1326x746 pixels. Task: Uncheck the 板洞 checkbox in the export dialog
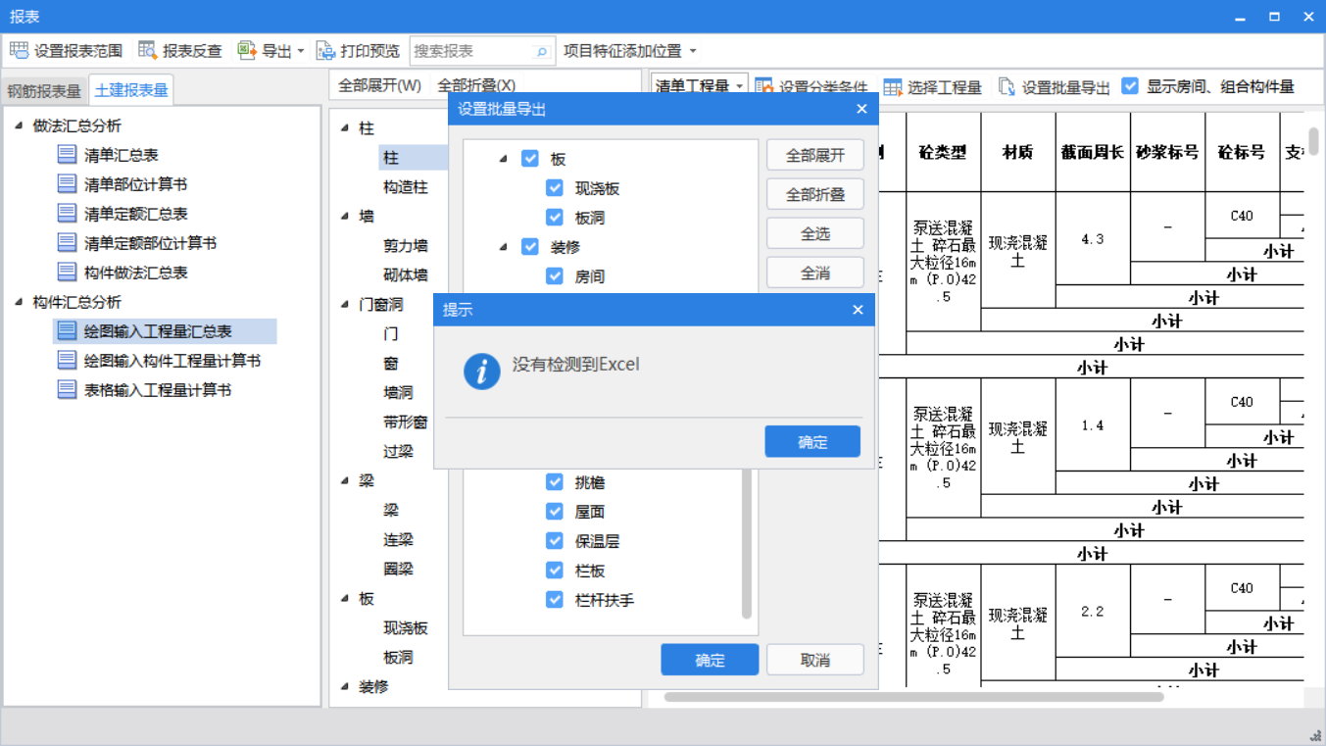coord(555,218)
